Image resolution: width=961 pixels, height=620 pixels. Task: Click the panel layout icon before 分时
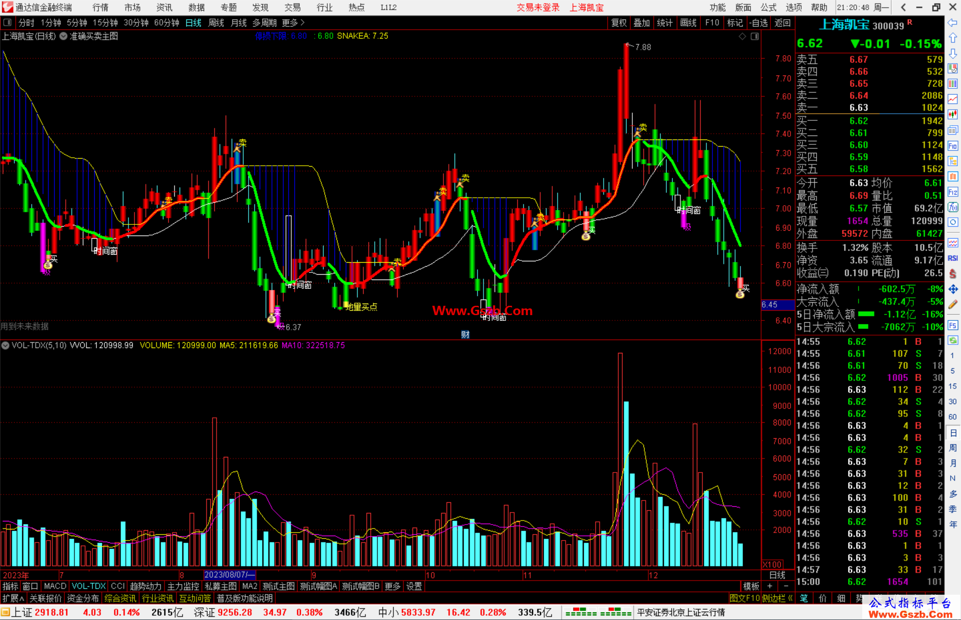[8, 23]
